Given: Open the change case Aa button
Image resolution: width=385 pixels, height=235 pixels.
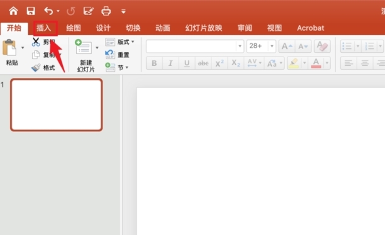Looking at the screenshot, I should click(x=274, y=63).
